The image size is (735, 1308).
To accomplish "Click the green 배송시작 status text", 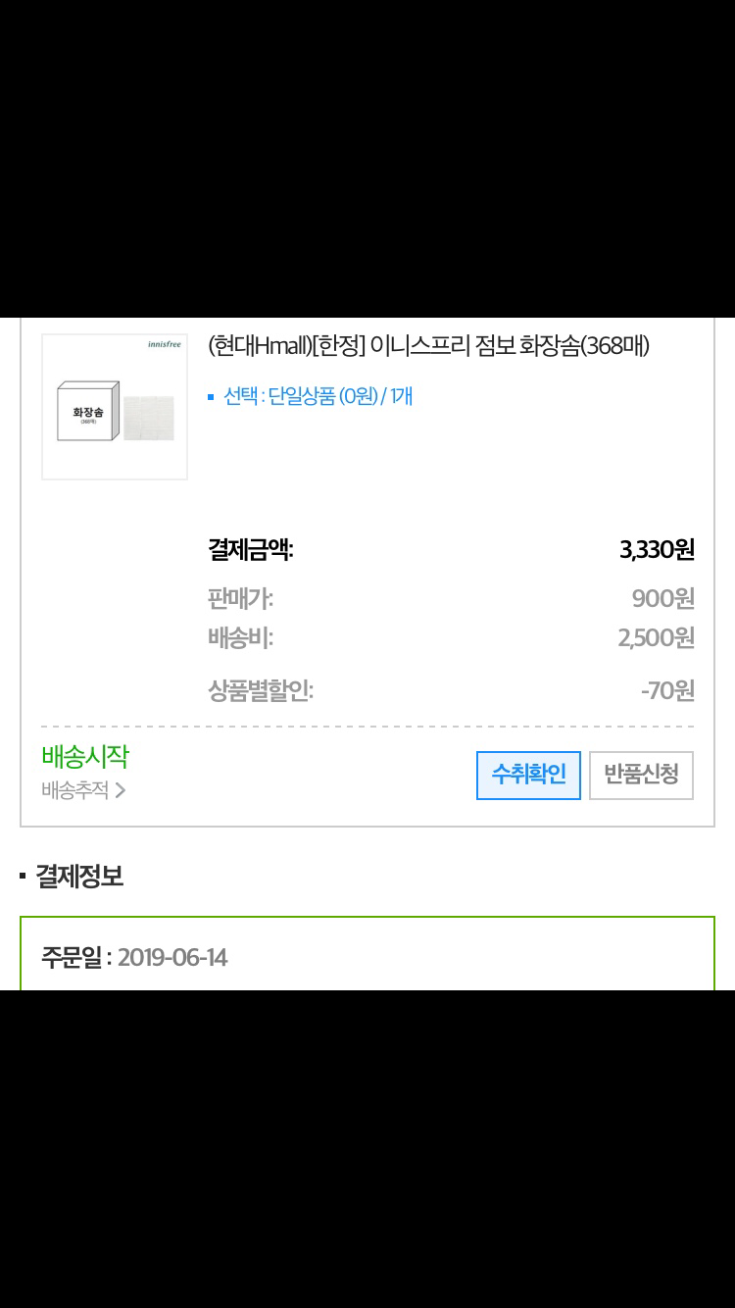I will tap(85, 756).
